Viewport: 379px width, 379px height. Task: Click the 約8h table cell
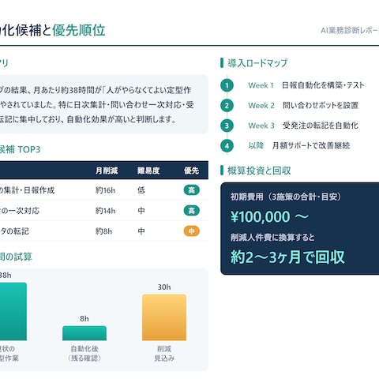coord(103,231)
